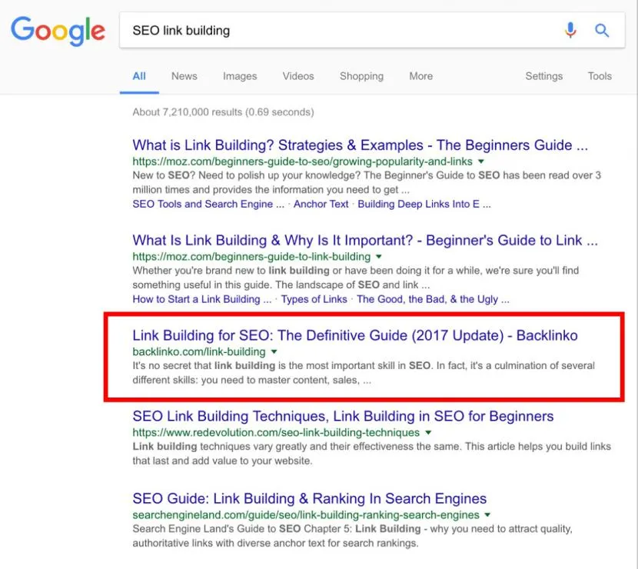Start voice search with microphone icon
Image resolution: width=638 pixels, height=569 pixels.
click(x=570, y=30)
